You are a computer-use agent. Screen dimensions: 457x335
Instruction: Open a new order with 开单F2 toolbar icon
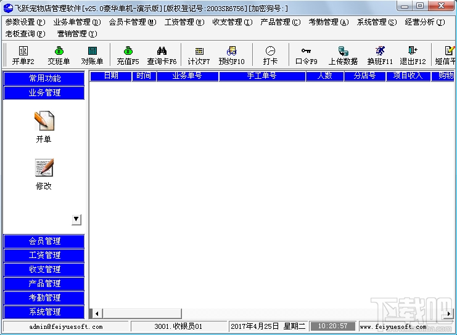[23, 55]
